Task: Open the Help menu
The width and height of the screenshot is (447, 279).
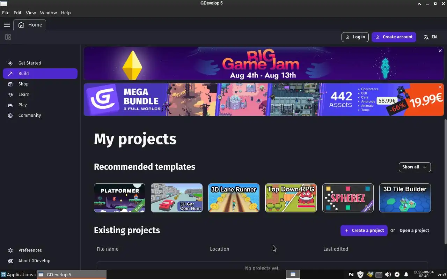Action: click(66, 13)
